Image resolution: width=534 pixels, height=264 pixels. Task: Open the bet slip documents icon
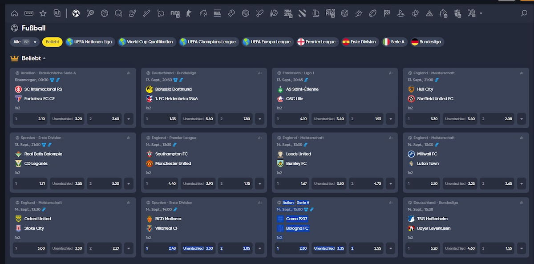point(57,13)
